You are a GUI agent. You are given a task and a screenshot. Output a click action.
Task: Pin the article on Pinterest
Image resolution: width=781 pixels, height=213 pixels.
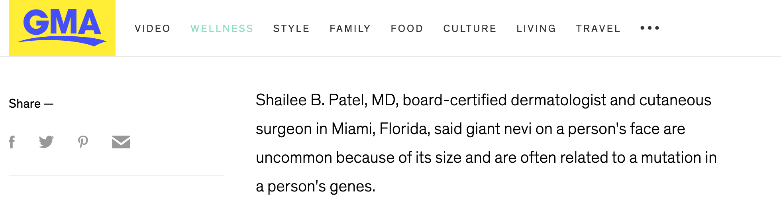(83, 142)
